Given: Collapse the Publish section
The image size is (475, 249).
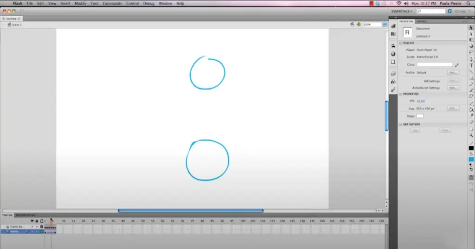Looking at the screenshot, I should [401, 43].
